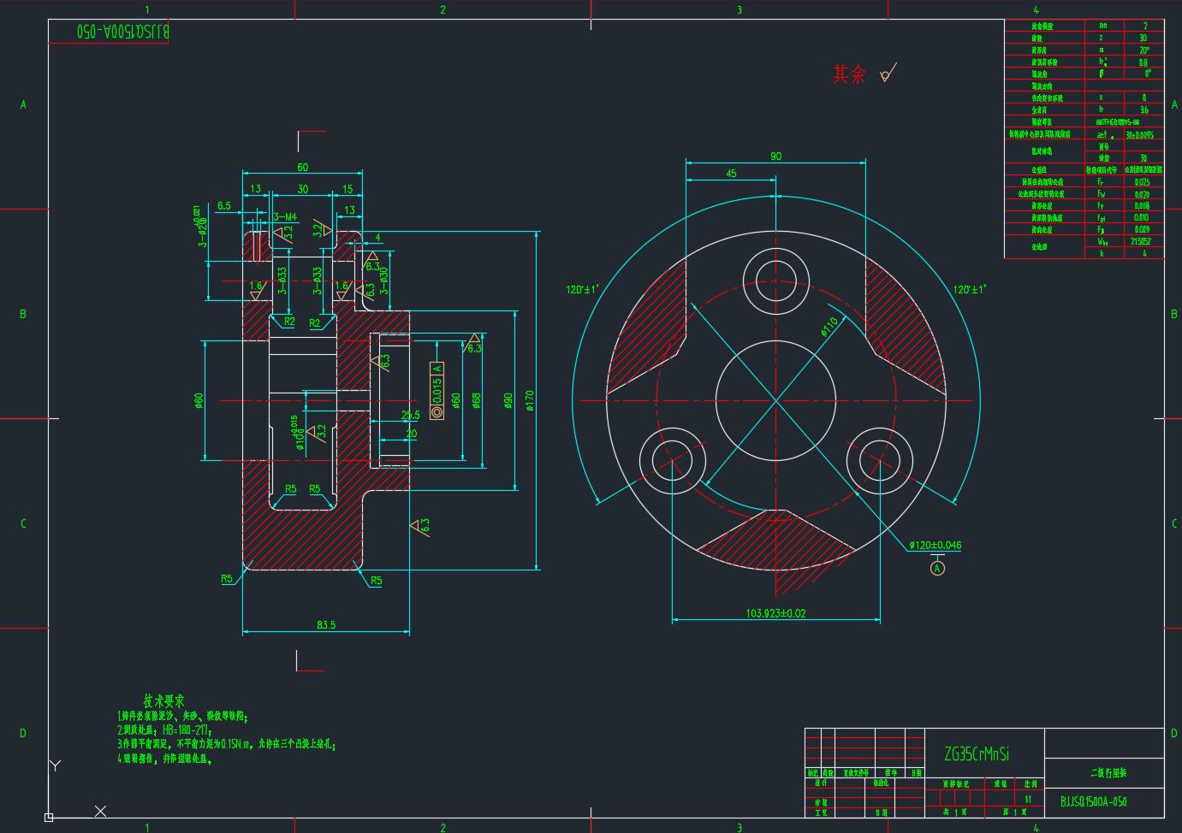Click the 45 dimension above the front view
The image size is (1182, 833).
[731, 173]
